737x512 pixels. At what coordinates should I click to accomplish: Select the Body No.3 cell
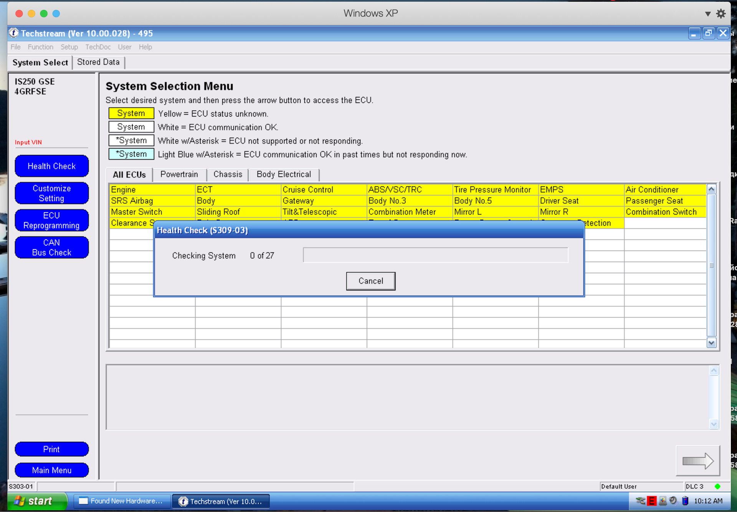410,201
